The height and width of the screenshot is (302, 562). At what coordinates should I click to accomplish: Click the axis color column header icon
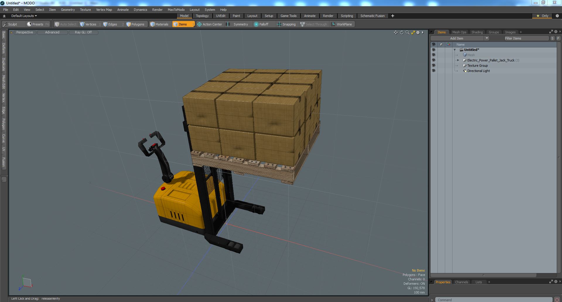tap(448, 44)
